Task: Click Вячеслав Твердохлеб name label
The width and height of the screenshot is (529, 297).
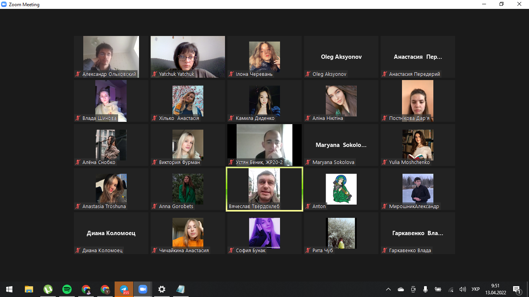Action: 254,207
